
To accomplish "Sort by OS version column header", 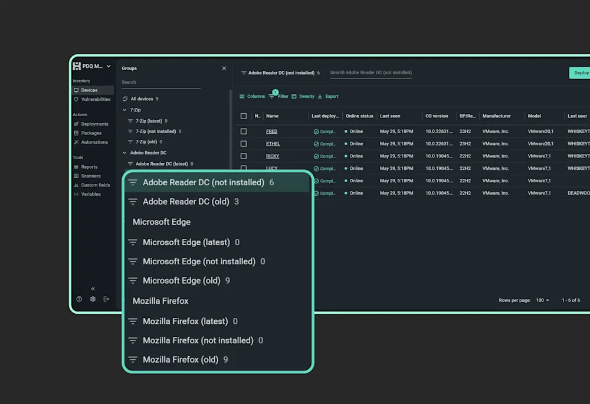I will [437, 116].
